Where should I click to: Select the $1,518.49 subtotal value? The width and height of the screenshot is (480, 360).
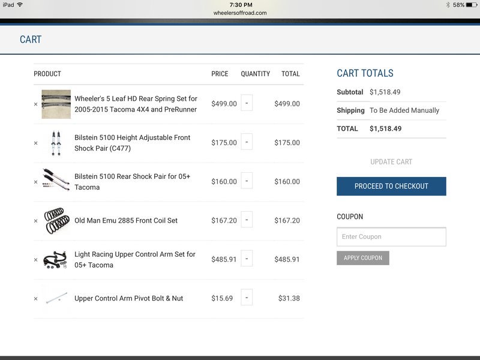pyautogui.click(x=385, y=92)
